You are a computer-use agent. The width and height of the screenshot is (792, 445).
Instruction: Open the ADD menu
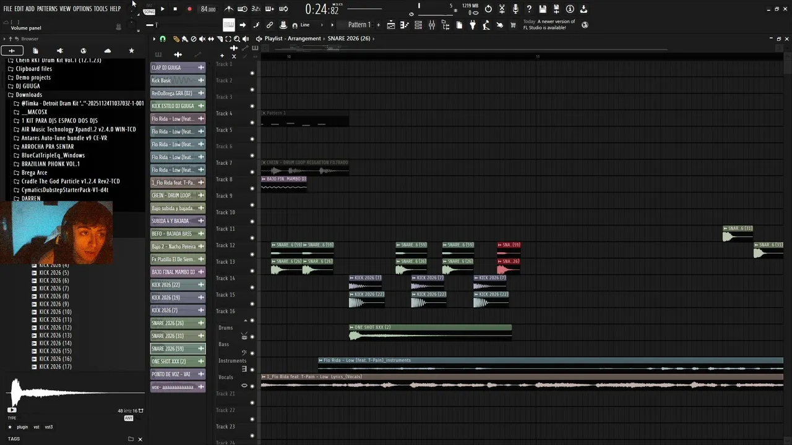click(x=30, y=9)
